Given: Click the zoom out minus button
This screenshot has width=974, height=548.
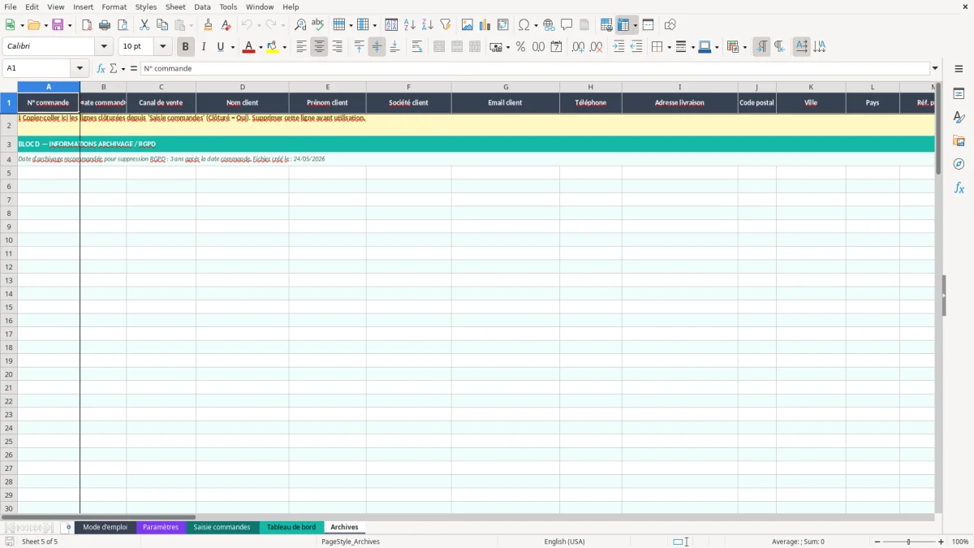Looking at the screenshot, I should 877,542.
